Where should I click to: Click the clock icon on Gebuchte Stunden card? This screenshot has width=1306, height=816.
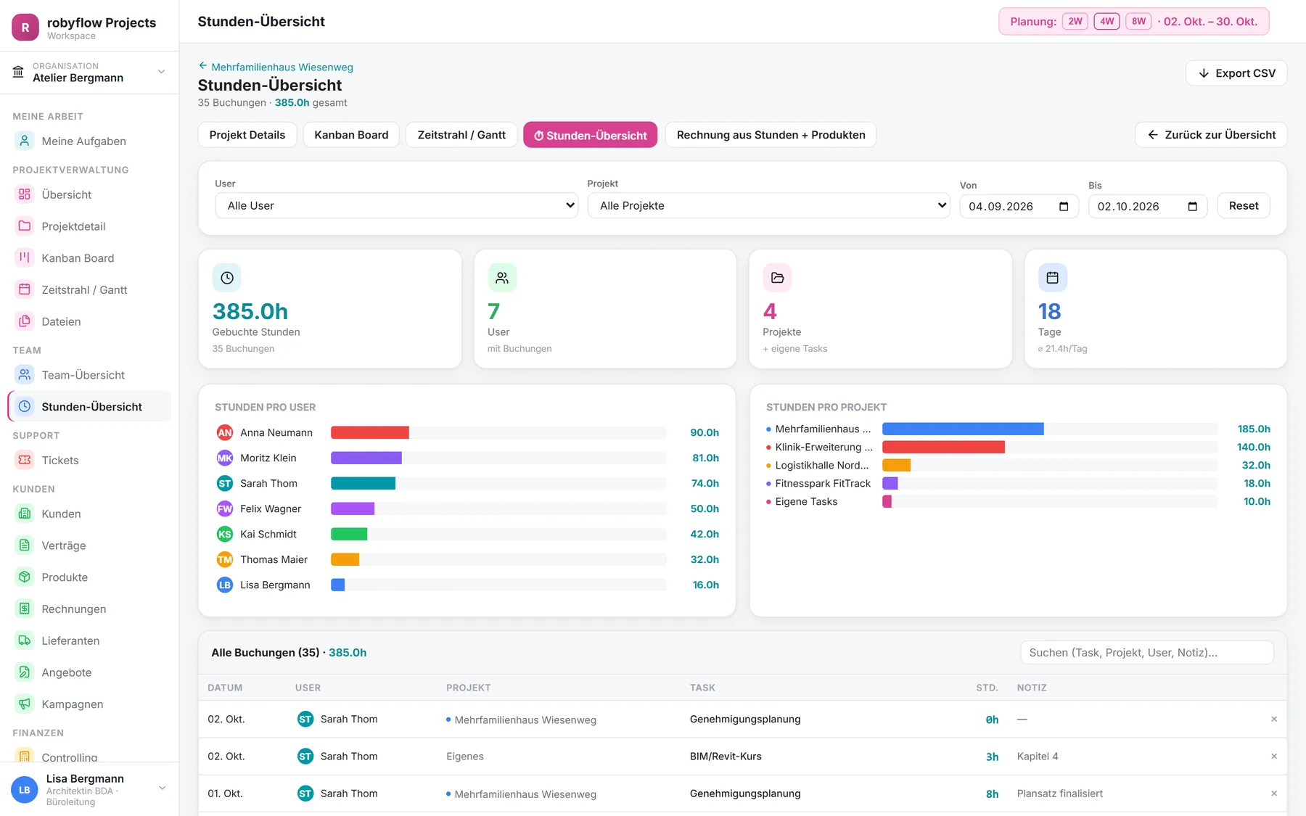[227, 278]
